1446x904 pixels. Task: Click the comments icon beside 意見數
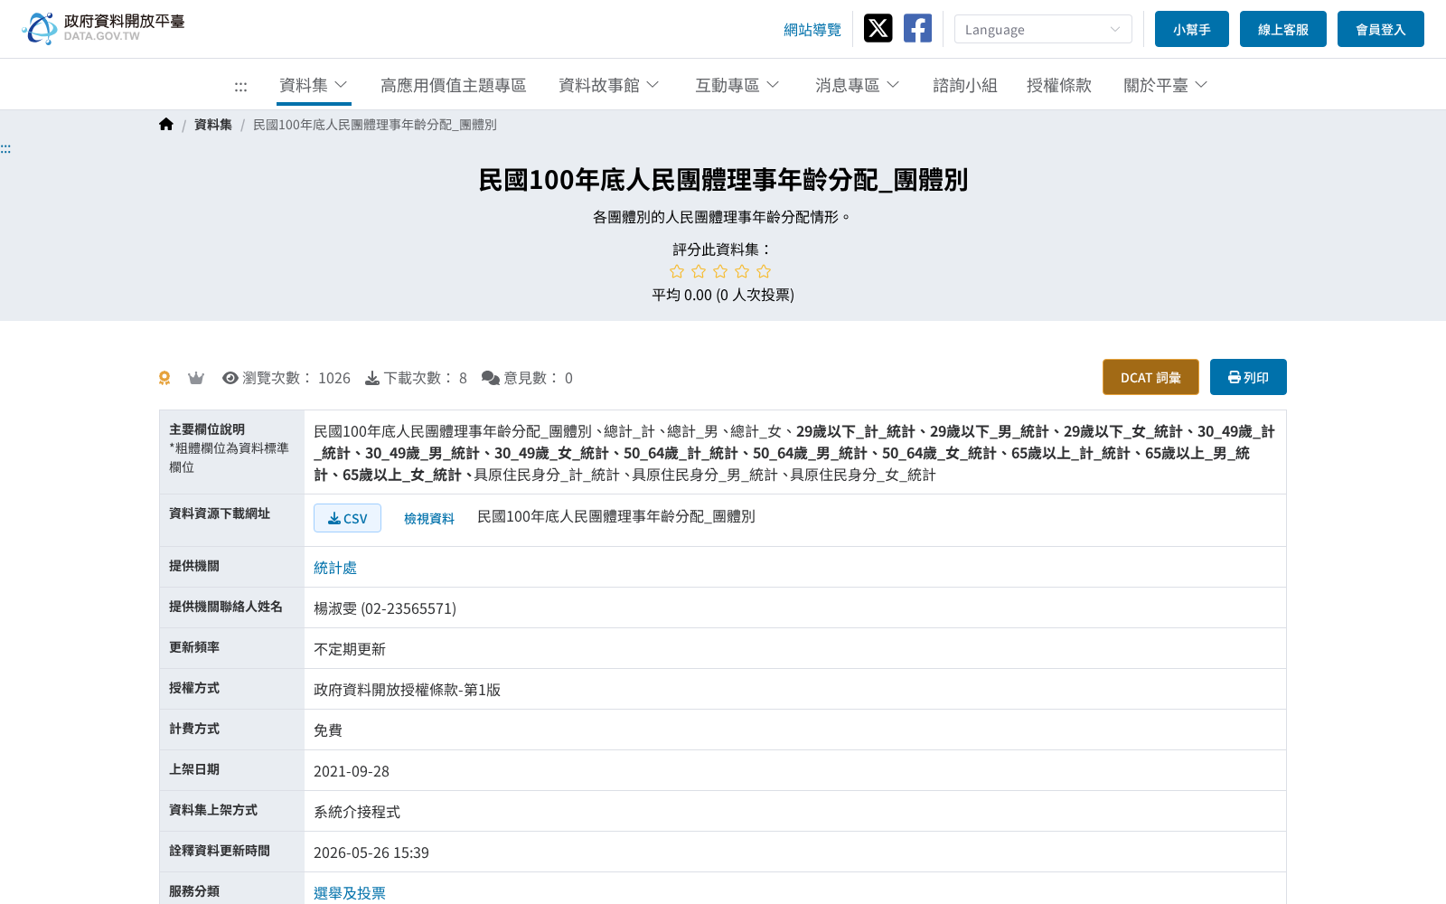491,378
